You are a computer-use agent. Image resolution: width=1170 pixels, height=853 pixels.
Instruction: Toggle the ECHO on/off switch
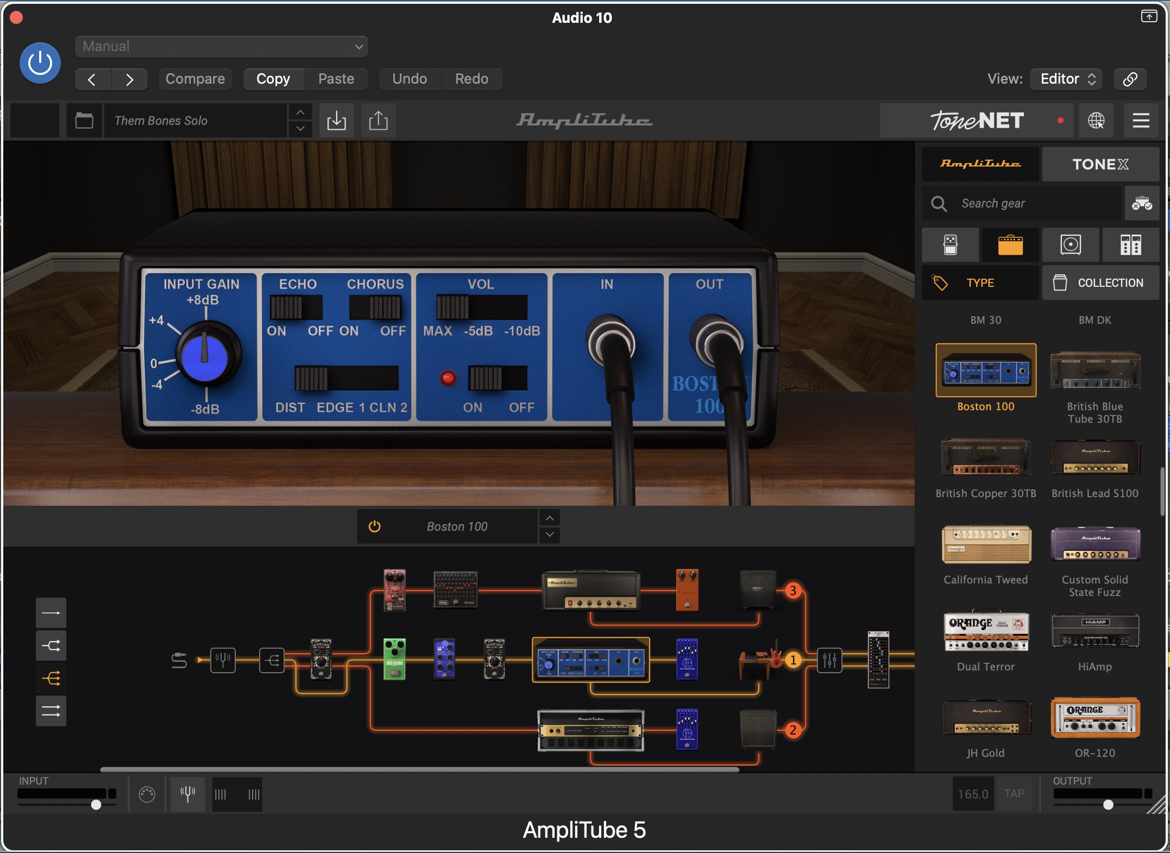[296, 308]
